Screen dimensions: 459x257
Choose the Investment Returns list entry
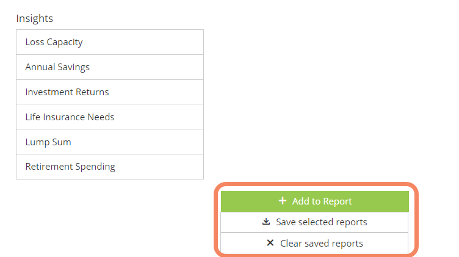(110, 92)
